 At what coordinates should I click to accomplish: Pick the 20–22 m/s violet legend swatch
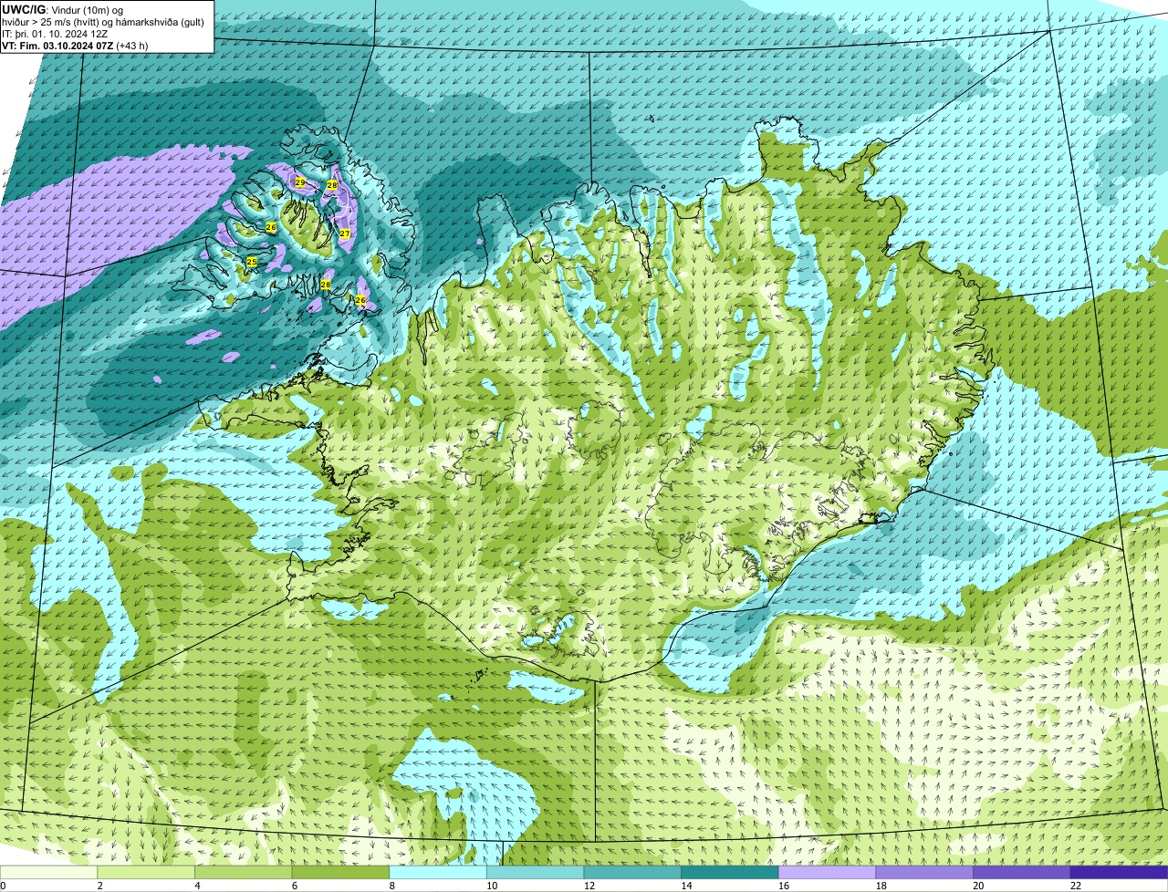pyautogui.click(x=1022, y=872)
